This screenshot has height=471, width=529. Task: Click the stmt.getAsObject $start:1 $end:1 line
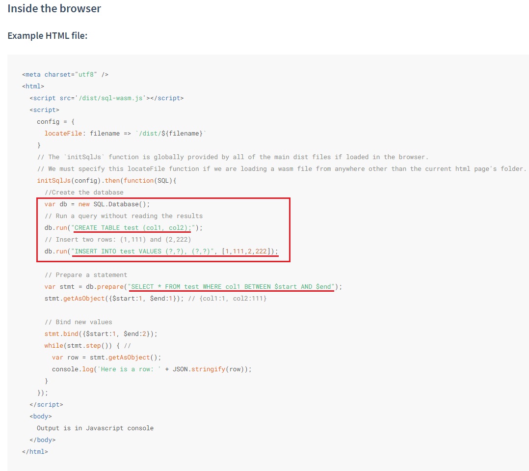coord(156,299)
